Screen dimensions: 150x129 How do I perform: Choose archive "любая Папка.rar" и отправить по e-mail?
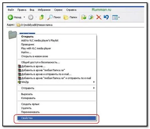(x=57, y=78)
